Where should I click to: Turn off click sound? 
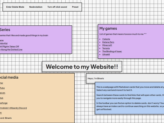pyautogui.click(x=57, y=7)
